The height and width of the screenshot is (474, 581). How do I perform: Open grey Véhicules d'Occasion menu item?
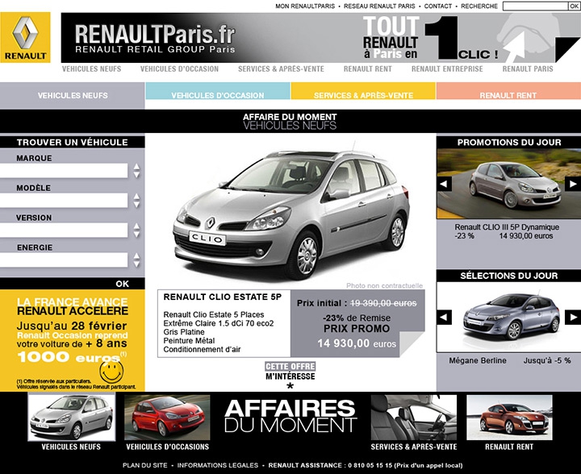click(x=179, y=69)
